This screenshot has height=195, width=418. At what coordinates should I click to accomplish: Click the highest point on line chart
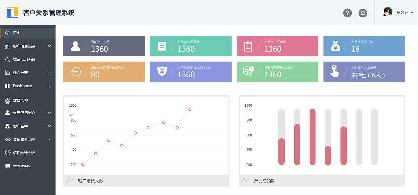(190, 109)
